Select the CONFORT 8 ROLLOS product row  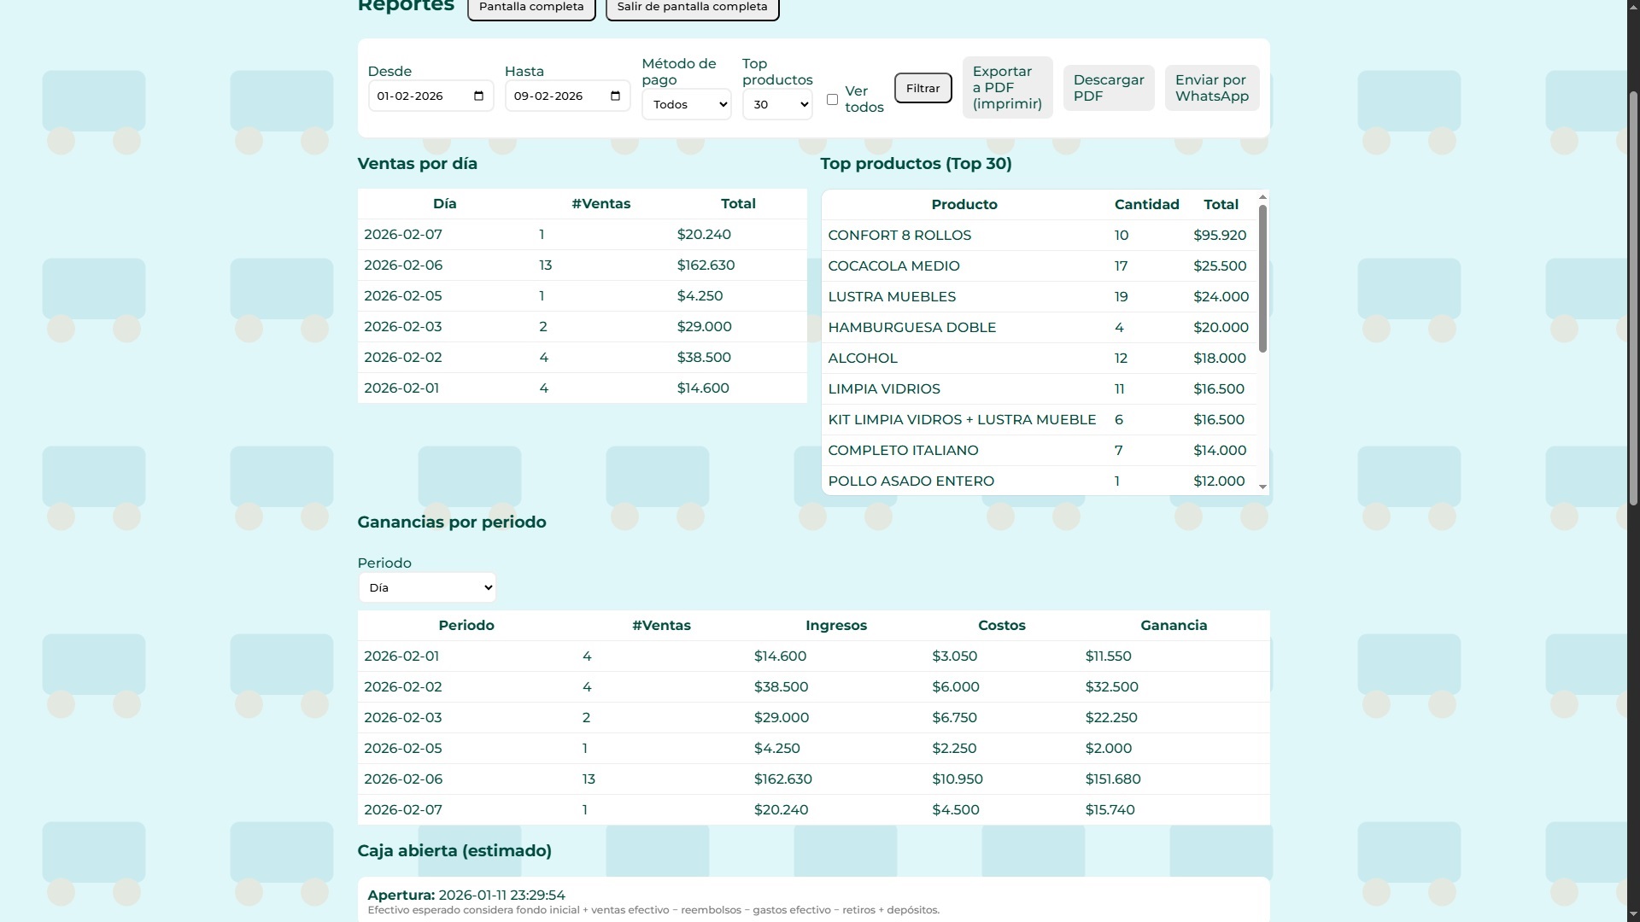click(899, 235)
